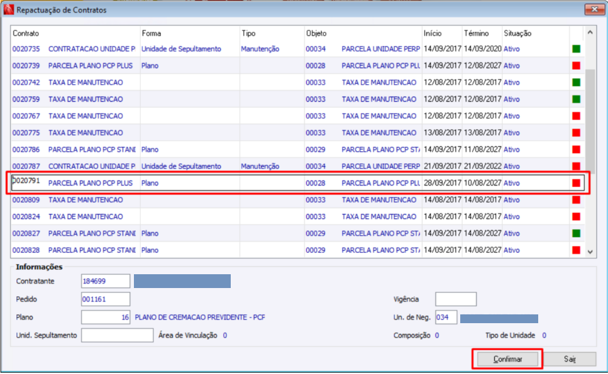
Task: Click red status square of contract 0020791
Action: pyautogui.click(x=576, y=183)
